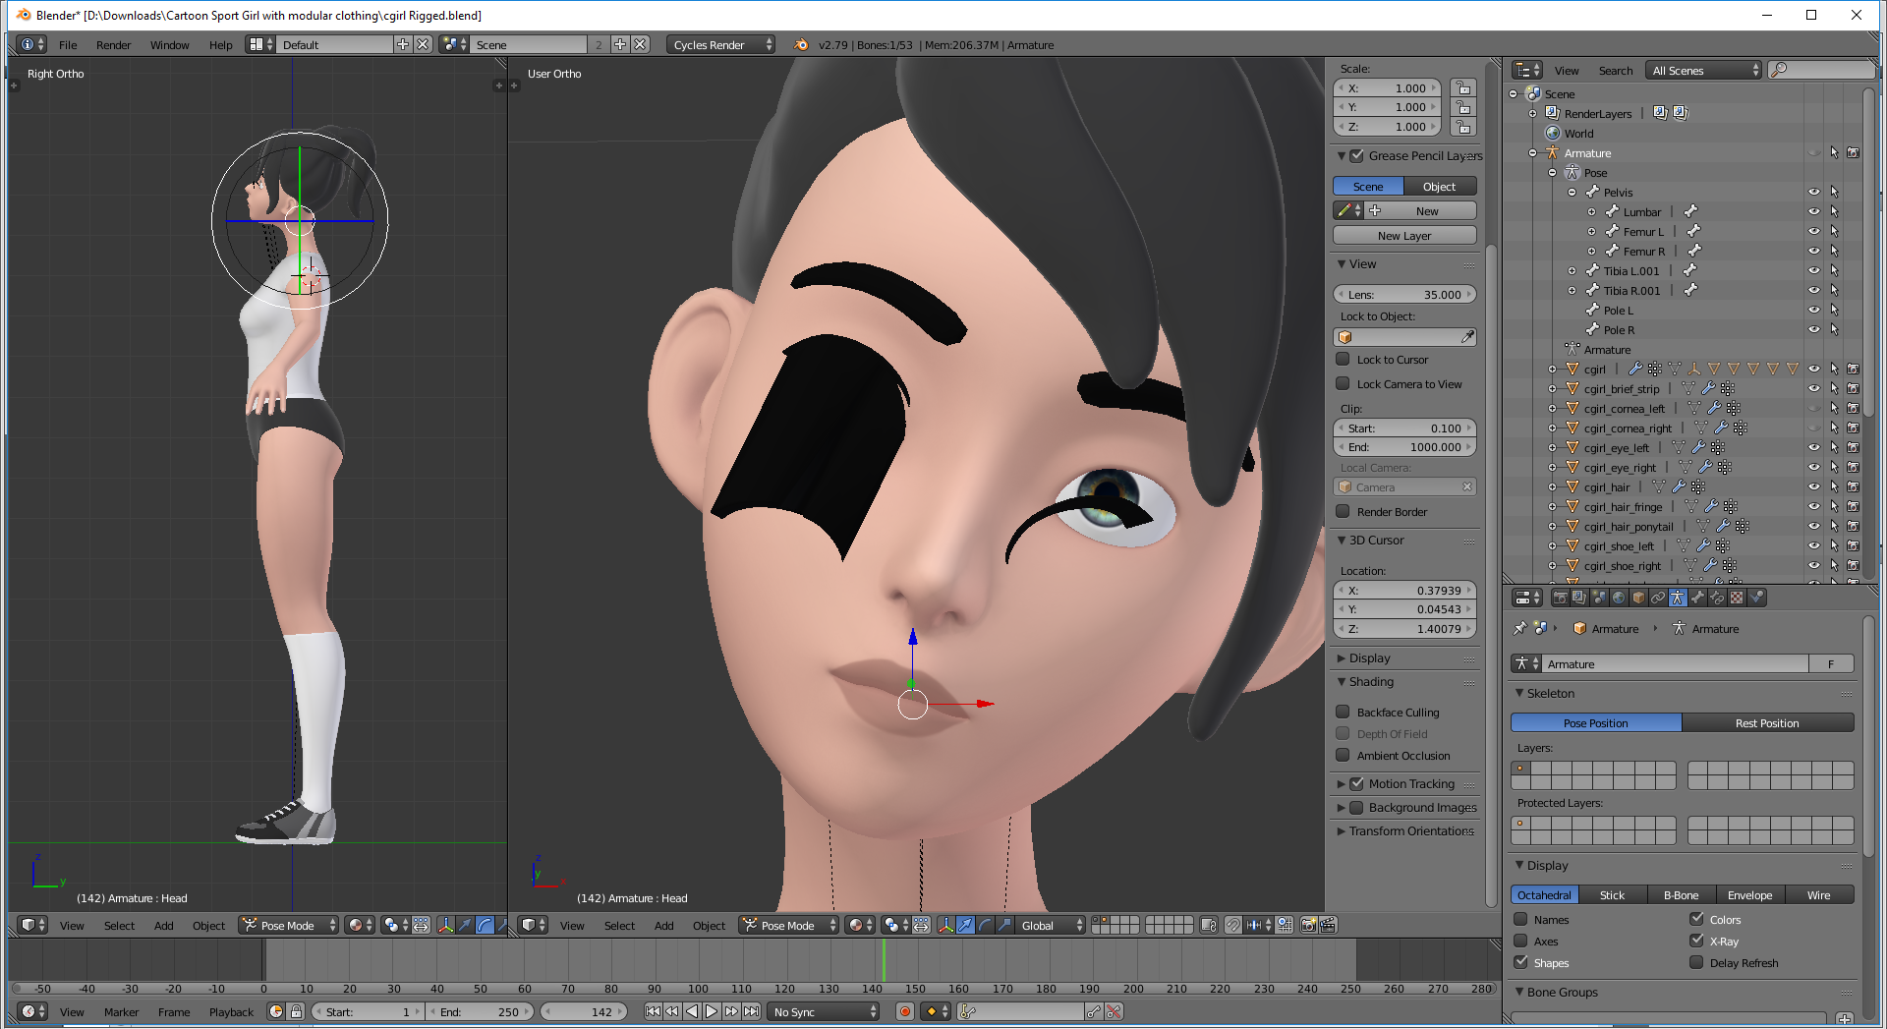Enable bone Names display checkbox
The height and width of the screenshot is (1029, 1887).
click(x=1520, y=920)
